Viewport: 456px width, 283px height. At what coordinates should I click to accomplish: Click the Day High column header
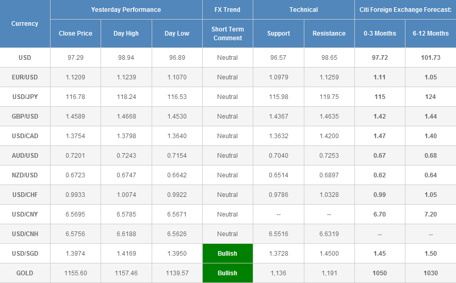point(126,34)
